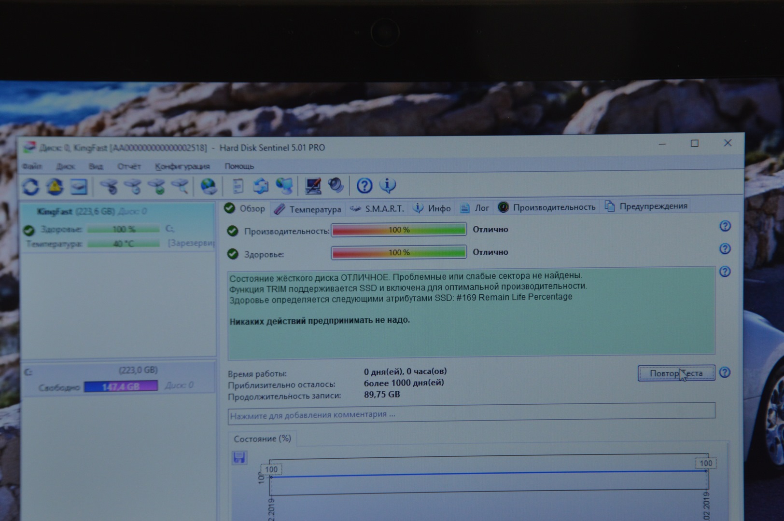
Task: Maximize the Hard Disk Sentinel window
Action: (x=695, y=143)
